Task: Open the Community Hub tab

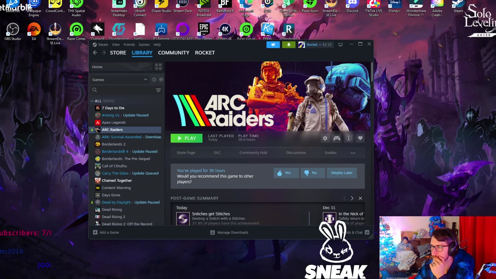Action: click(253, 153)
